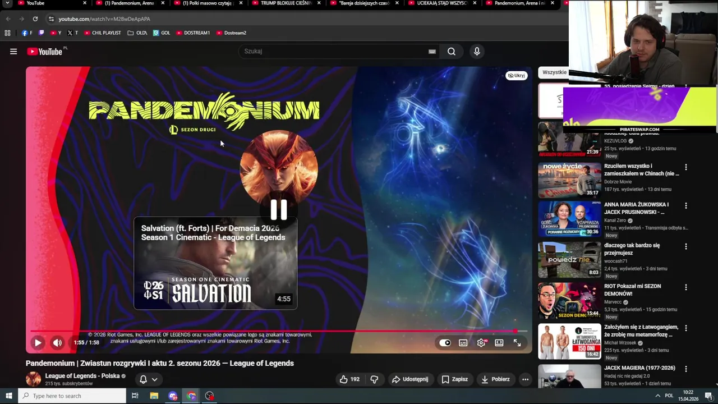Like the video (192 likes)
Screen dimensions: 718x404
pyautogui.click(x=349, y=379)
